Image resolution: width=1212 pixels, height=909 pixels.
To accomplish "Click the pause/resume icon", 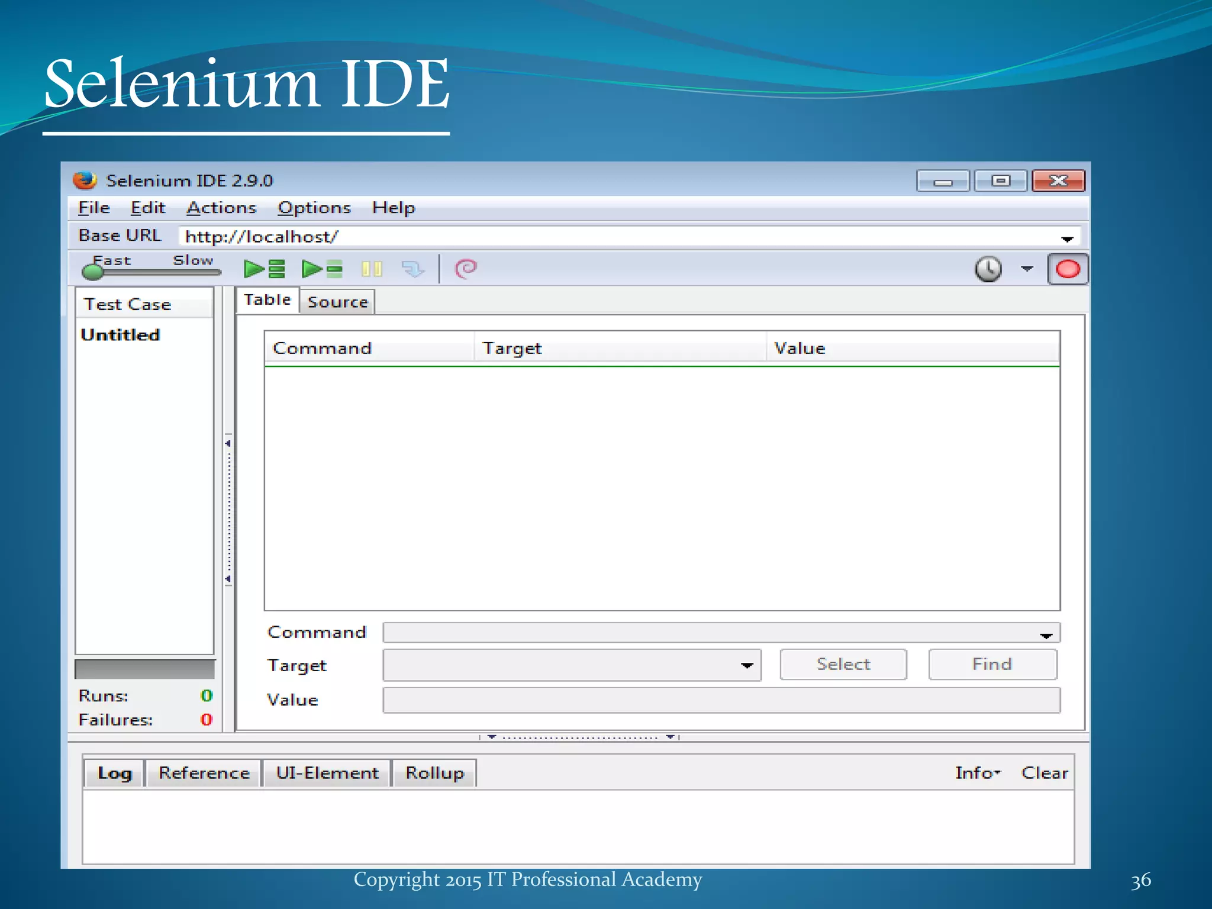I will [x=372, y=269].
